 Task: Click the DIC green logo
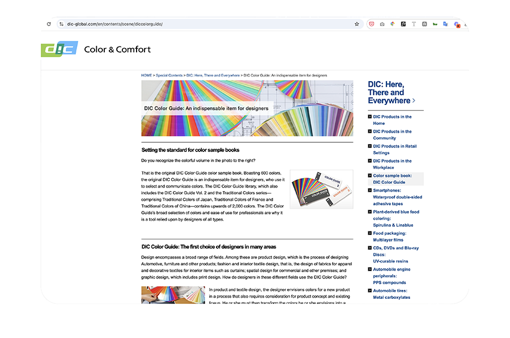click(x=59, y=49)
